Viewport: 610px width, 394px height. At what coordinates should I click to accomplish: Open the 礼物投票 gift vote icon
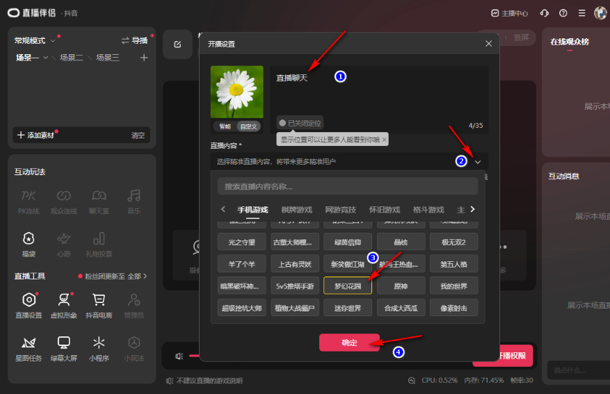[x=99, y=245]
